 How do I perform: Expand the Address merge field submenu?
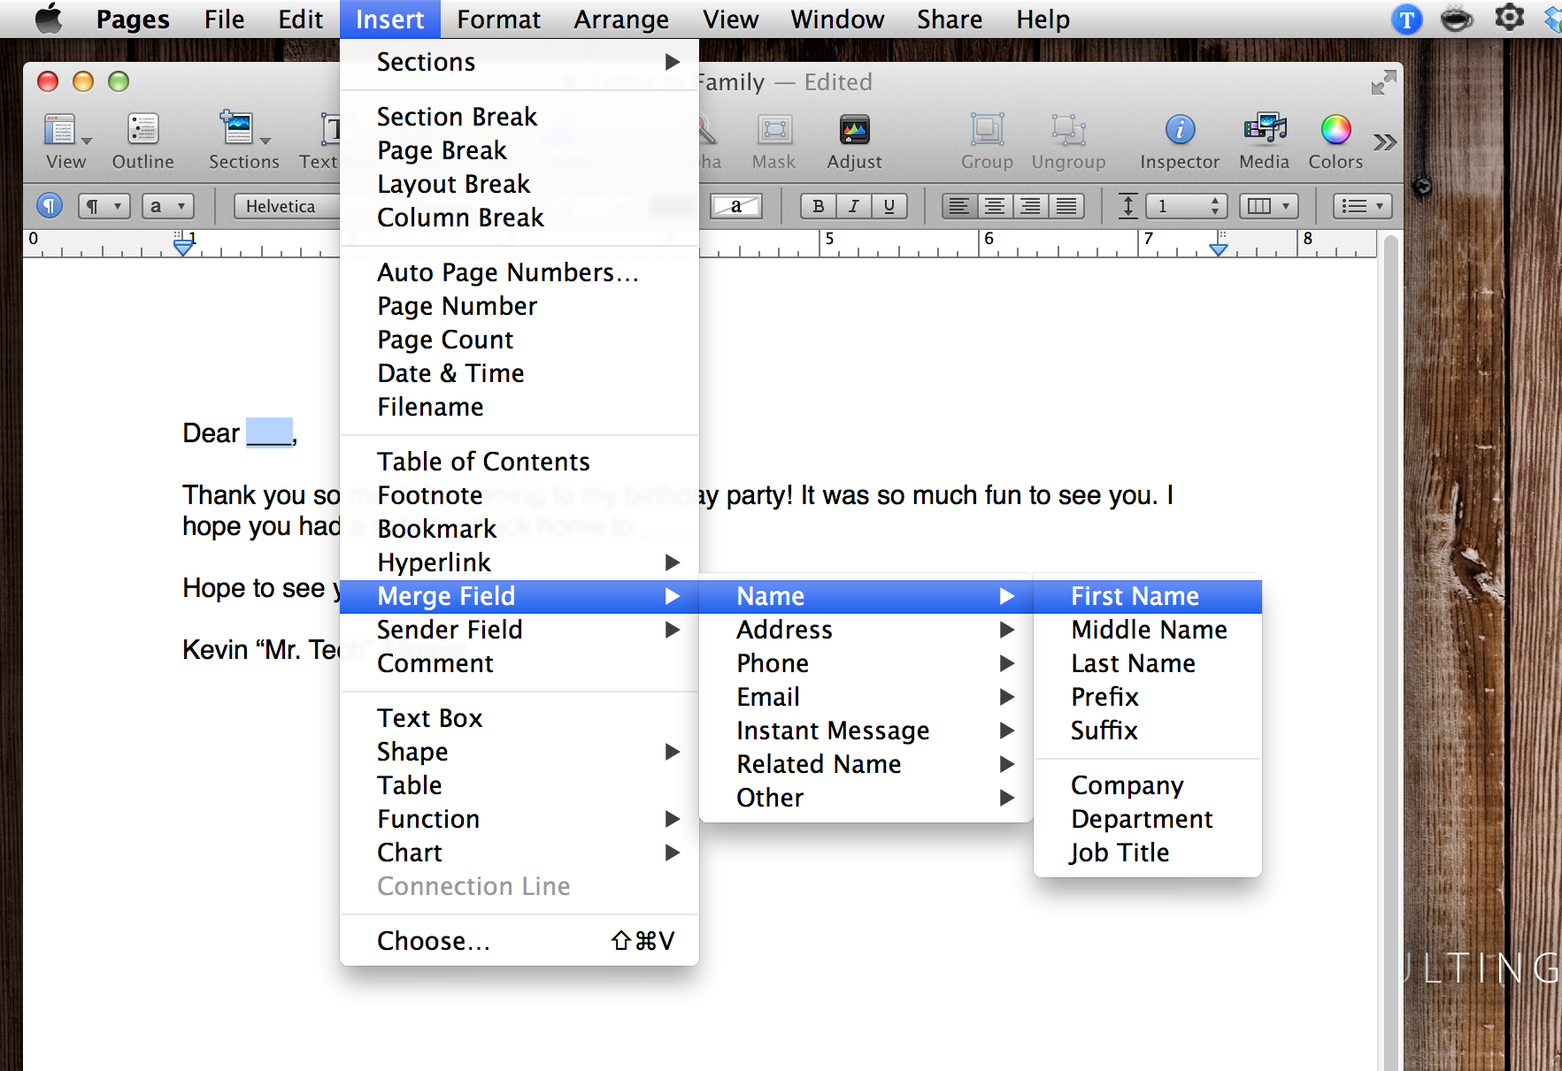coord(866,630)
